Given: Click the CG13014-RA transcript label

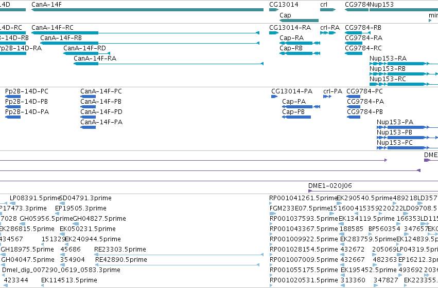Looking at the screenshot, I should (x=290, y=28).
